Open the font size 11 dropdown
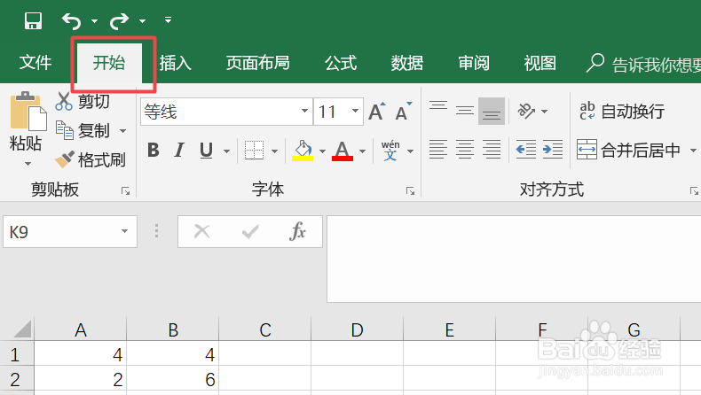Screen dimensions: 701x395 (x=356, y=111)
